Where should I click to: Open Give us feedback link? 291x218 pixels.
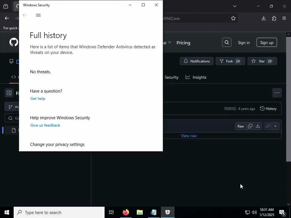[45, 125]
